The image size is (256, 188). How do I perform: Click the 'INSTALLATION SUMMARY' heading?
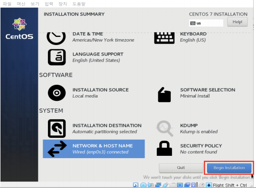[74, 14]
